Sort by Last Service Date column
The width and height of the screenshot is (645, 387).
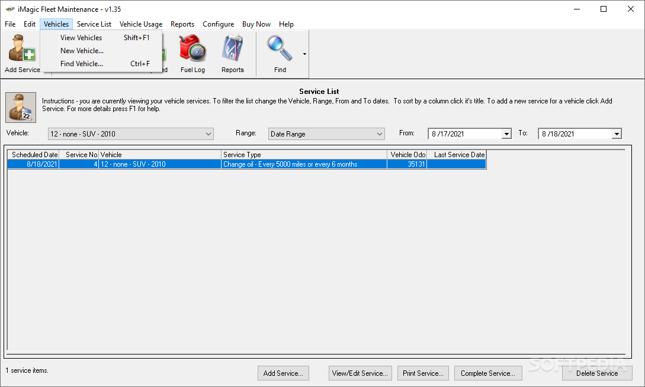pos(457,155)
